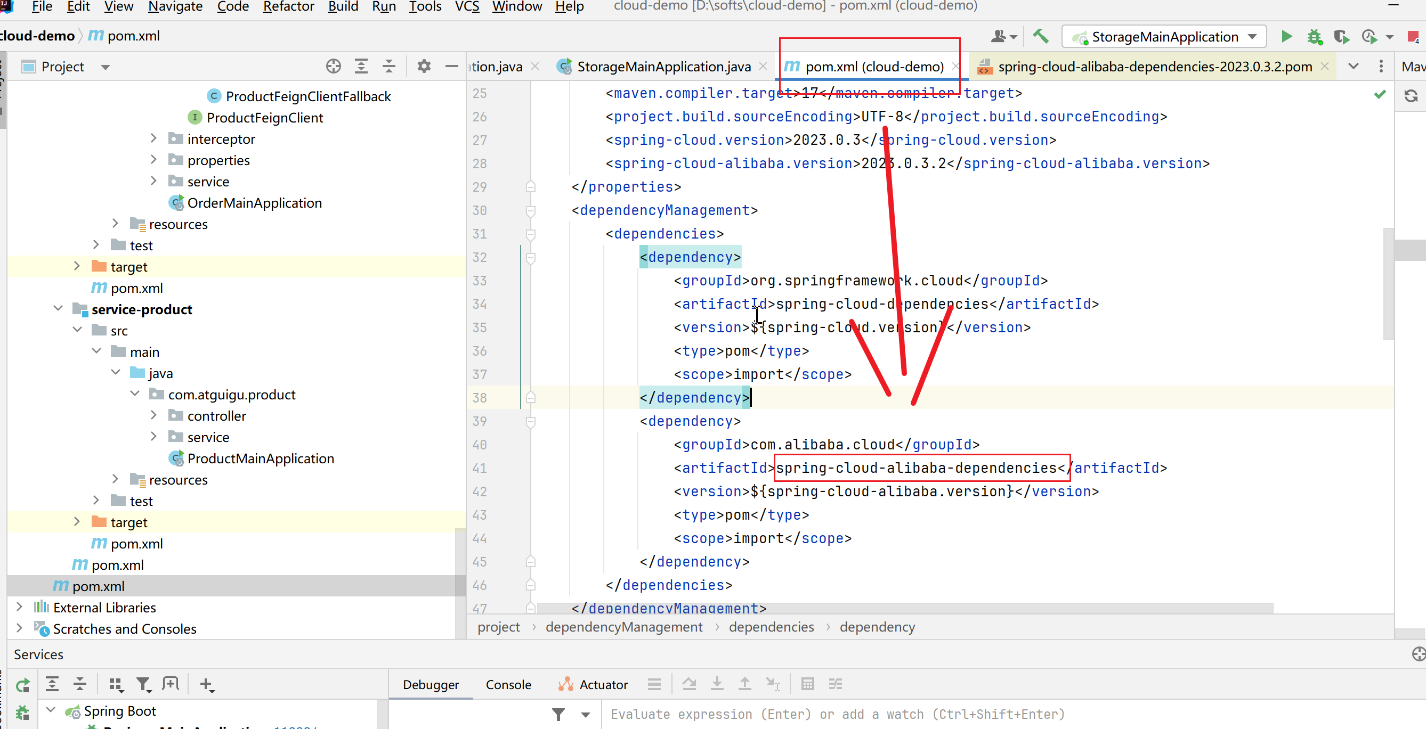Open Project panel settings gear
The width and height of the screenshot is (1426, 729).
click(424, 67)
